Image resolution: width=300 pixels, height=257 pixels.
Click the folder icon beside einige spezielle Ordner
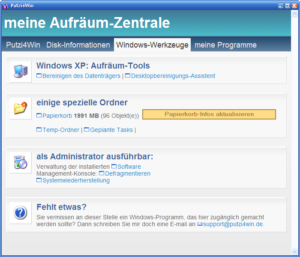point(21,108)
